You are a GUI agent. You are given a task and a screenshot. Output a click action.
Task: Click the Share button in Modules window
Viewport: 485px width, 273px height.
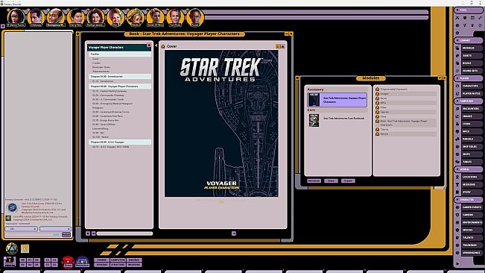pos(331,181)
